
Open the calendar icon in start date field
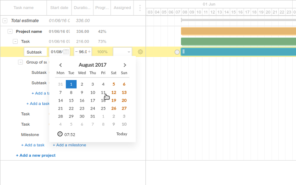(x=66, y=52)
